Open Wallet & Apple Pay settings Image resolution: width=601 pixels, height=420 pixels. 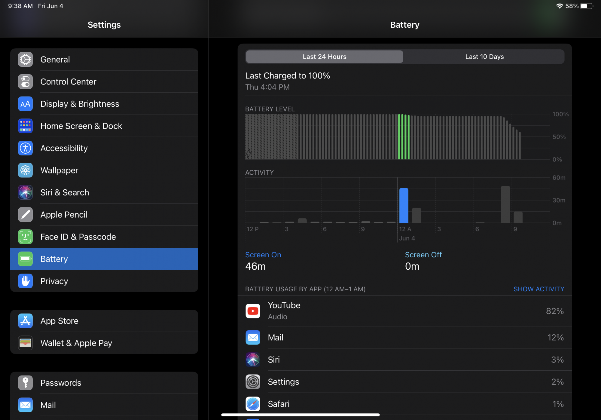[76, 343]
